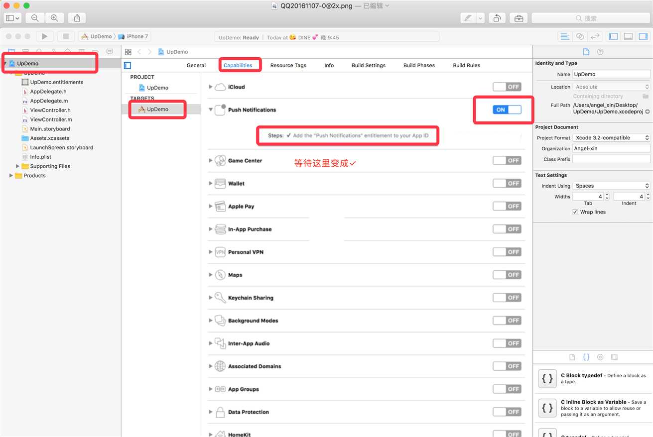Viewport: 653px width, 437px height.
Task: Turn off the Push Notifications switch
Action: pyautogui.click(x=507, y=109)
